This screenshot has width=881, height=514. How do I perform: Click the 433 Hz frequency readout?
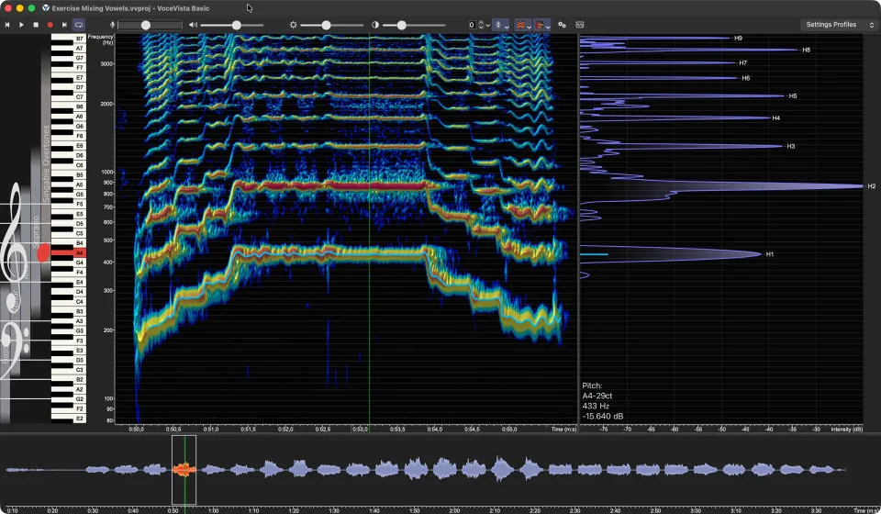click(596, 406)
